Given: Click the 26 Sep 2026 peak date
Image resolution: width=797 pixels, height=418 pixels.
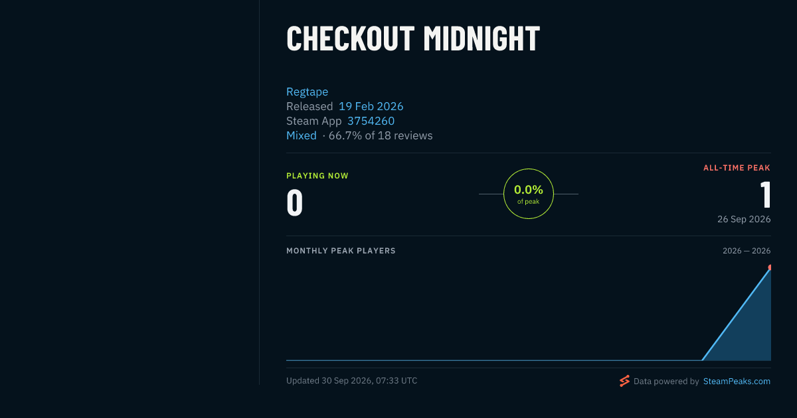Looking at the screenshot, I should point(744,219).
